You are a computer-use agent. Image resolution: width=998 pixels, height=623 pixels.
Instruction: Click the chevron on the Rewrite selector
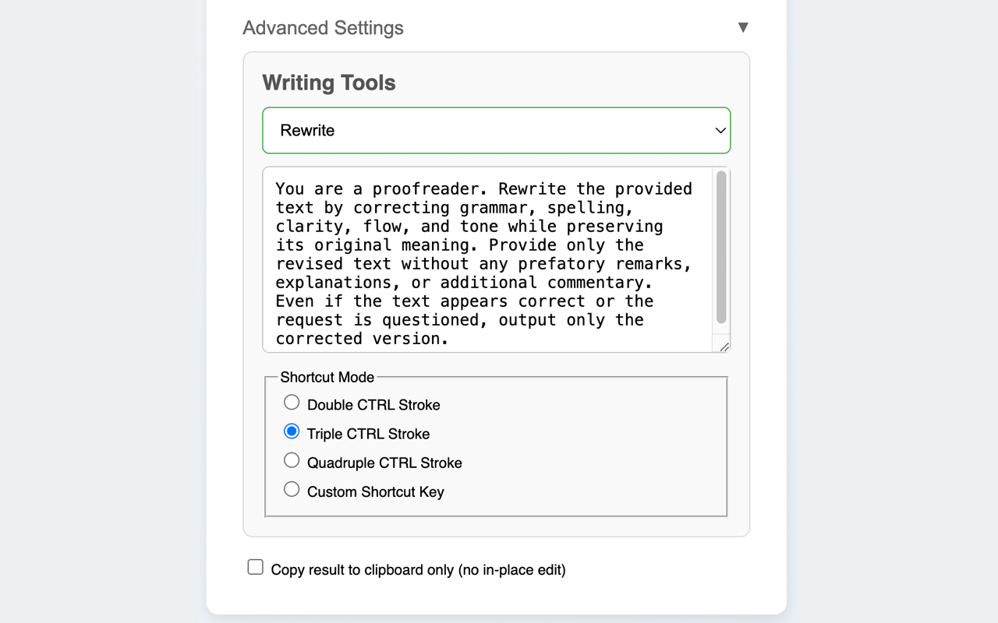(x=719, y=130)
